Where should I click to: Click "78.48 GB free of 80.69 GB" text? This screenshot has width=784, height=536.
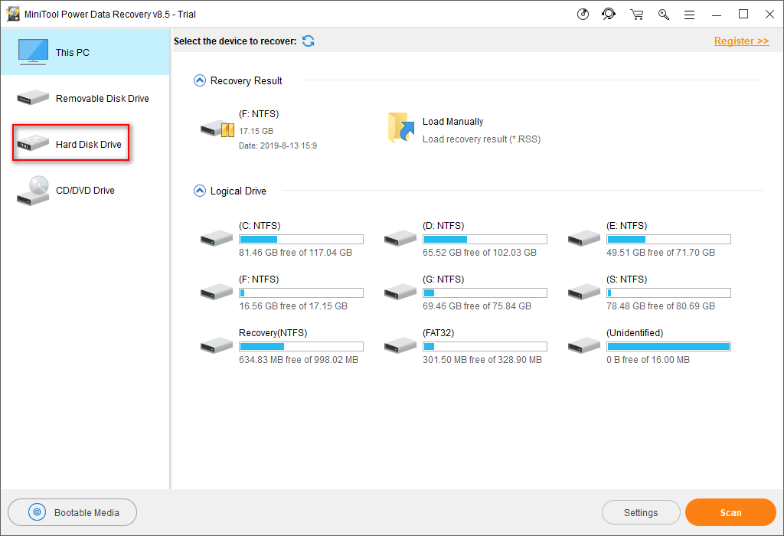point(661,306)
